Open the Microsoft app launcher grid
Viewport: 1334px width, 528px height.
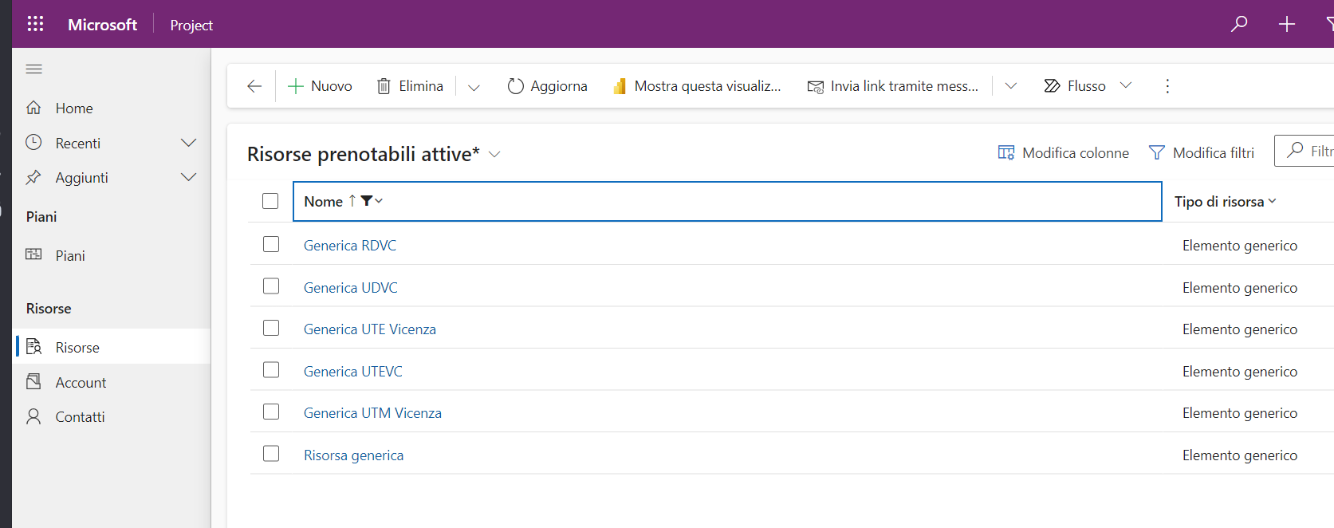coord(35,24)
